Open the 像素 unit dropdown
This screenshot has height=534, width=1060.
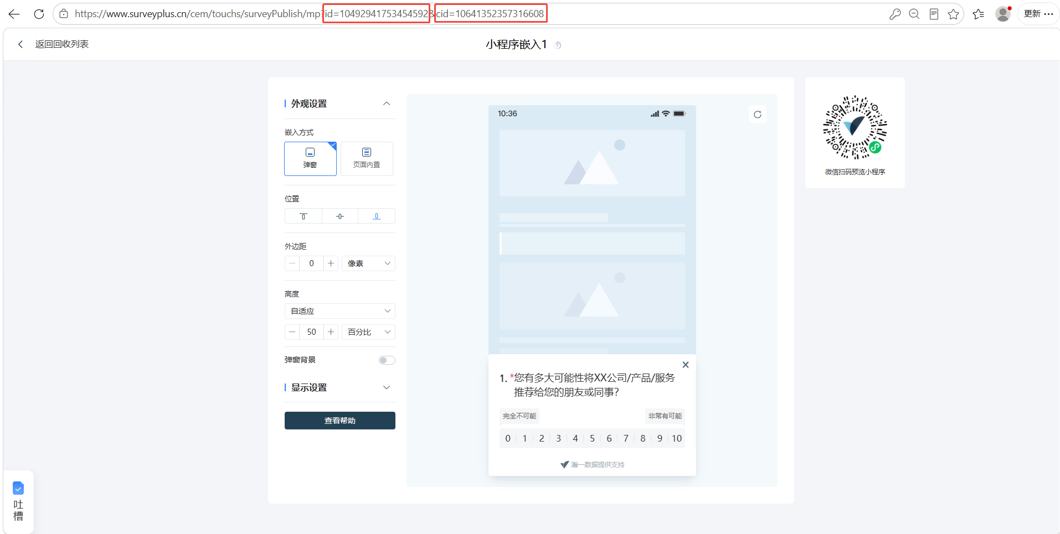pos(368,263)
